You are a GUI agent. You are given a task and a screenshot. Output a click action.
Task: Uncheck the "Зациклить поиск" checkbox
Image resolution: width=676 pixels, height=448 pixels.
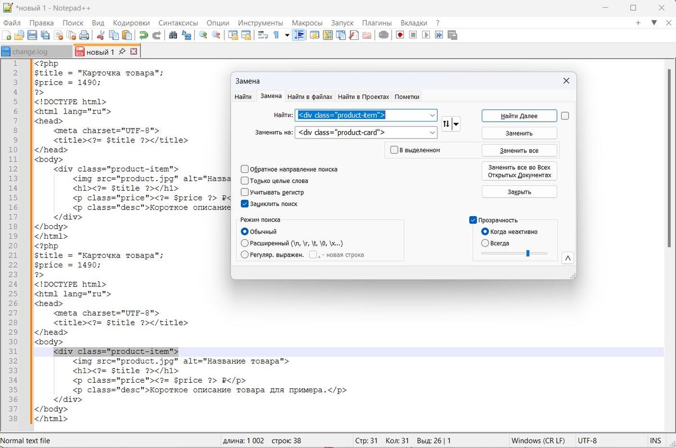[x=244, y=204]
